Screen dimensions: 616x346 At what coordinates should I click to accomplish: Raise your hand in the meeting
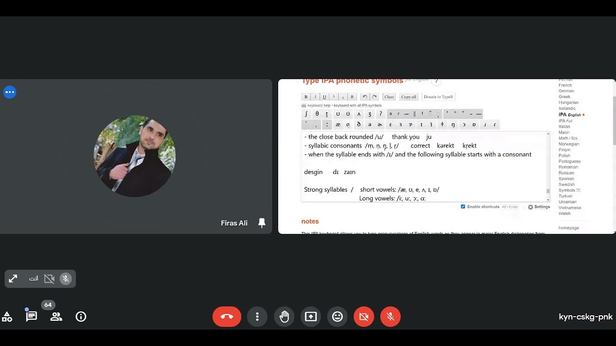click(x=284, y=317)
